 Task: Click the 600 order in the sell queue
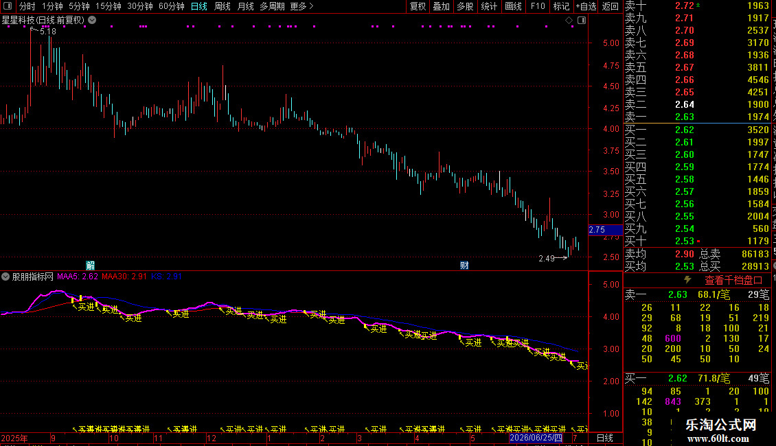tap(673, 338)
